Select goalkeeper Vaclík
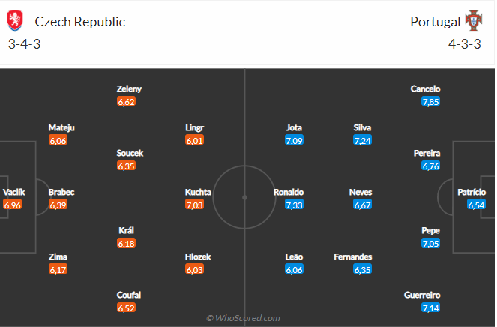The height and width of the screenshot is (327, 497). [x=13, y=193]
